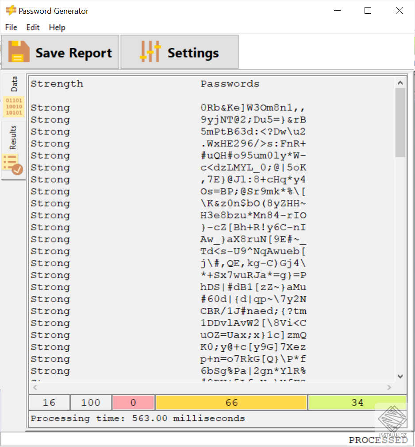Open the File menu
Viewport: 415px width, 447px height.
(x=11, y=27)
